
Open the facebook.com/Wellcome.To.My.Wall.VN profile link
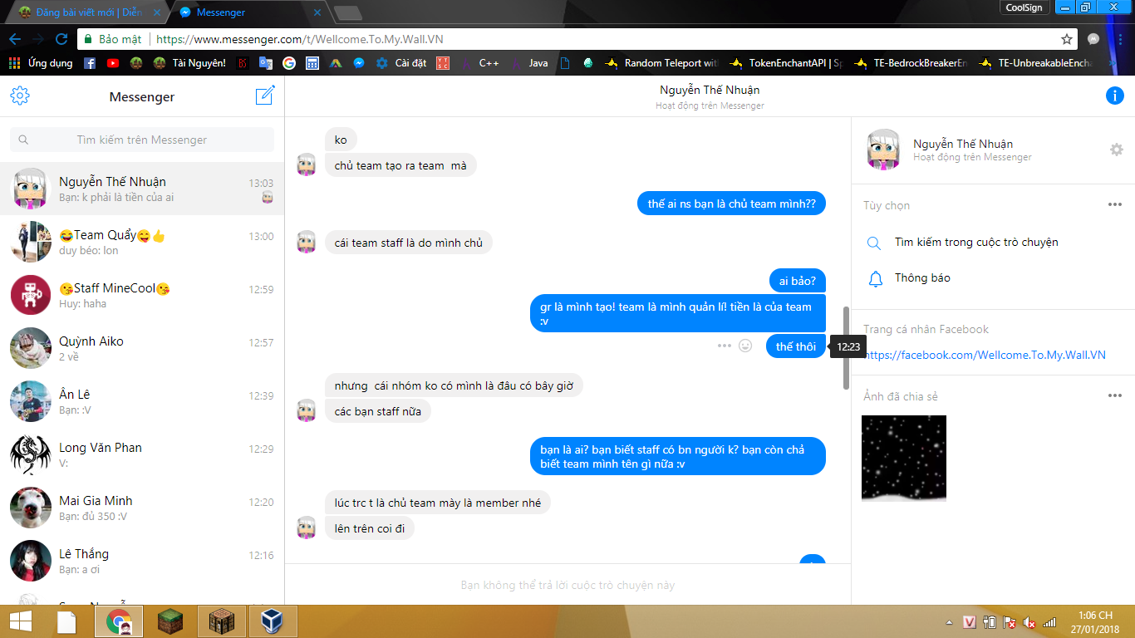[985, 355]
